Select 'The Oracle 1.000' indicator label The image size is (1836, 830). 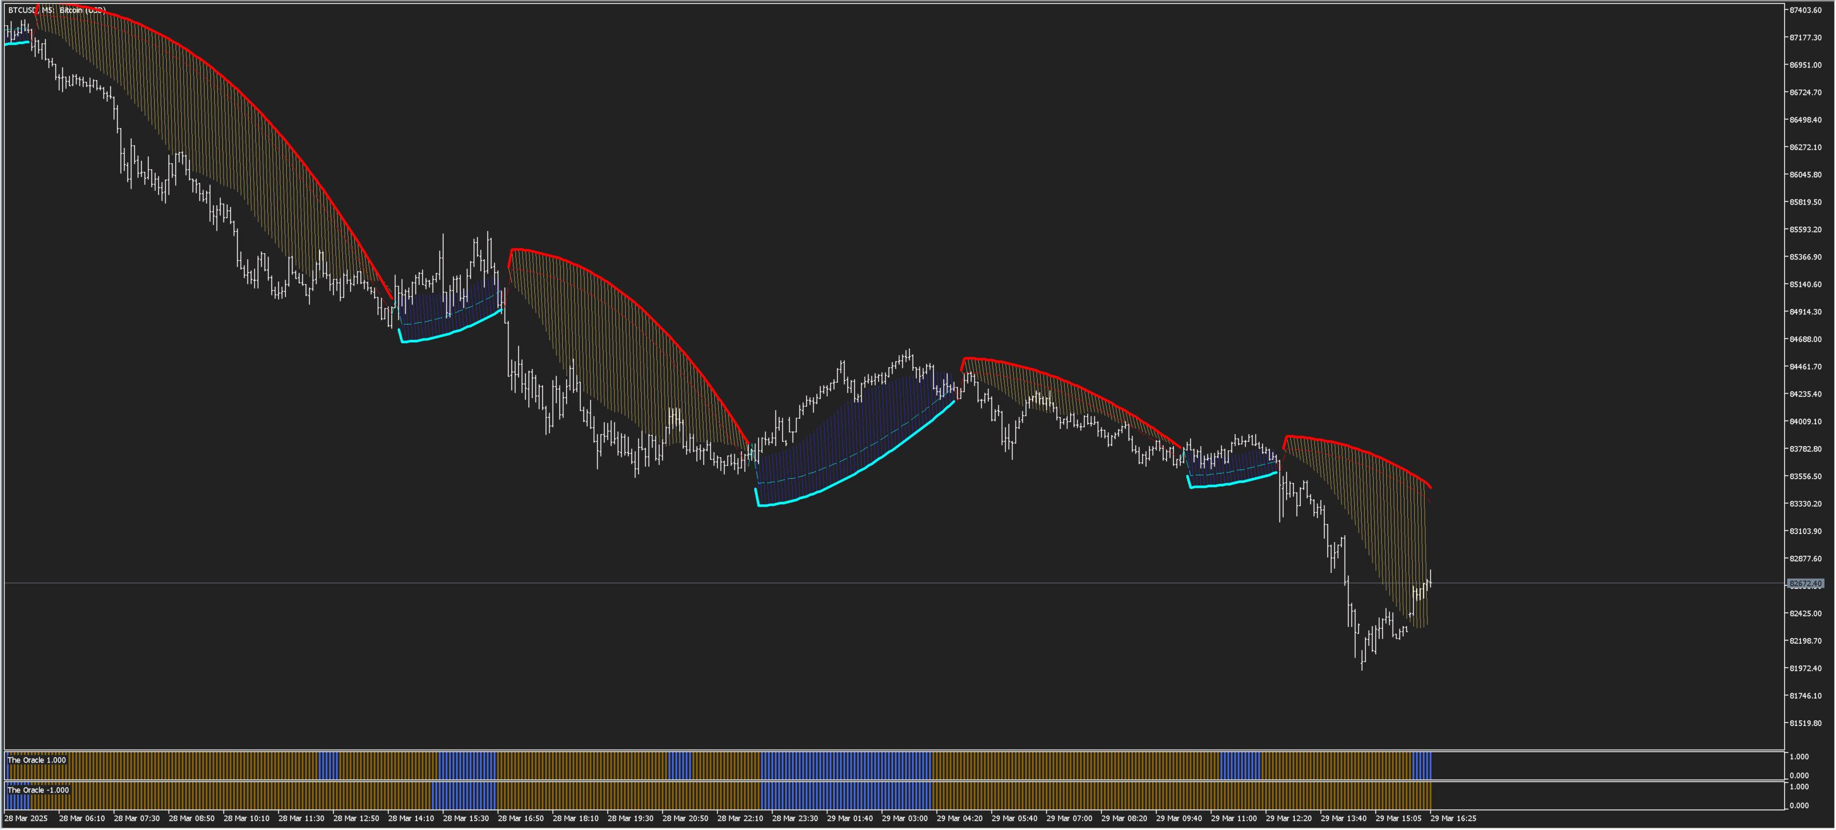(x=37, y=760)
